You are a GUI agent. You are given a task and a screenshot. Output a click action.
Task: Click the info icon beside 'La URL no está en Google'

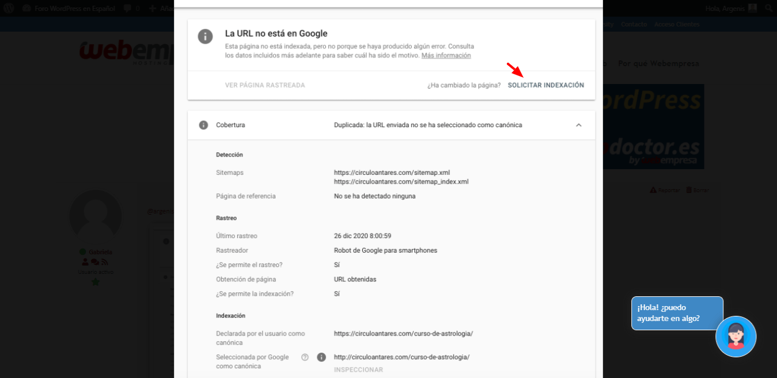[x=205, y=36]
